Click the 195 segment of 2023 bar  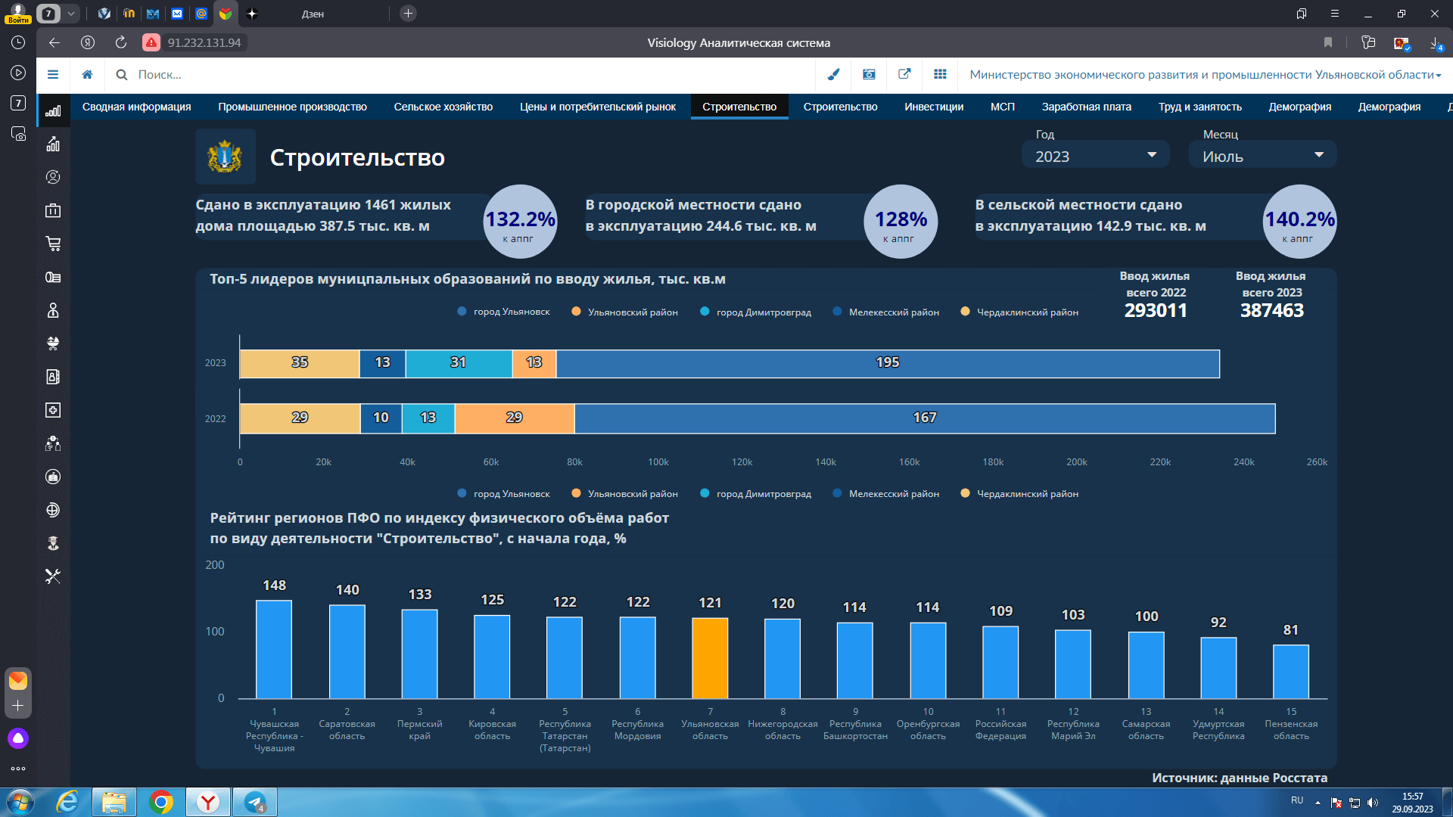pyautogui.click(x=888, y=363)
